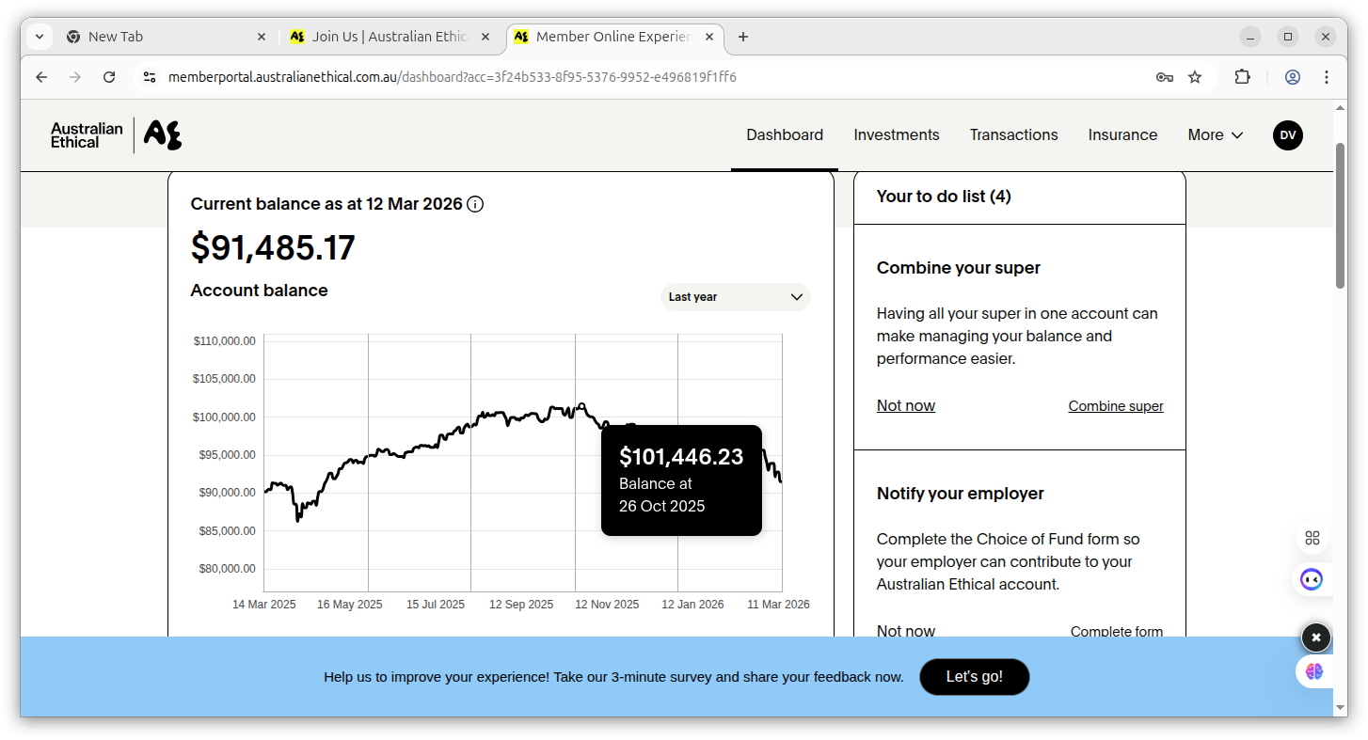Expand the More navigation menu

(1215, 135)
